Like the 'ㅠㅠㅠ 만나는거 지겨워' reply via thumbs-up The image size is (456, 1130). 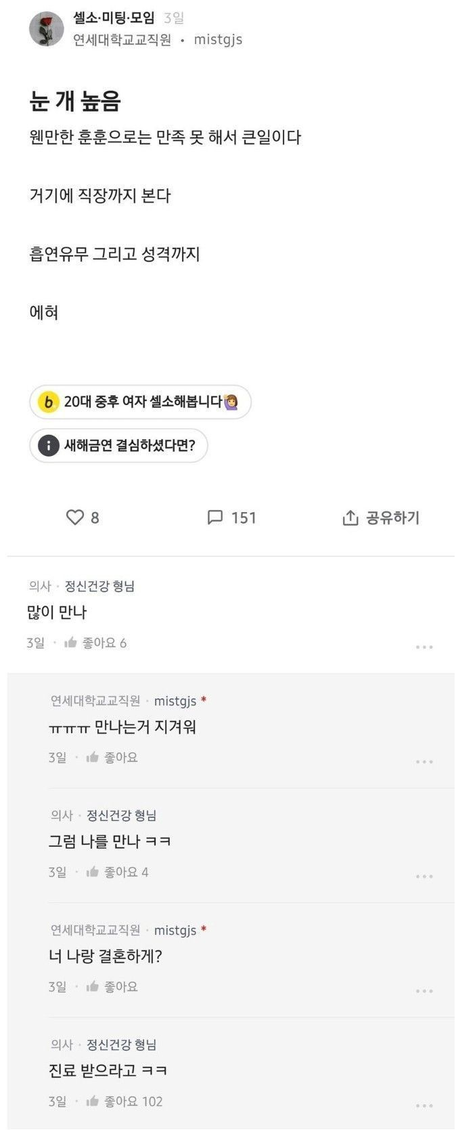[93, 757]
